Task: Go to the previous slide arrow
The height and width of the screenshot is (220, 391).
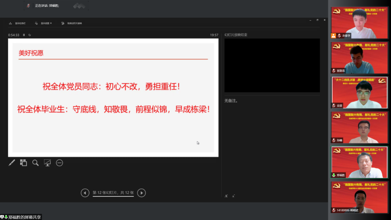Action: pyautogui.click(x=85, y=193)
